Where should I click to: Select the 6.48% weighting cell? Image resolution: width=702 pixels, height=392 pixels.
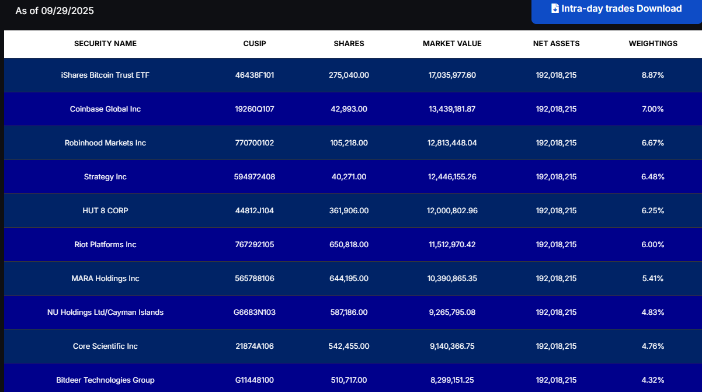(x=653, y=177)
